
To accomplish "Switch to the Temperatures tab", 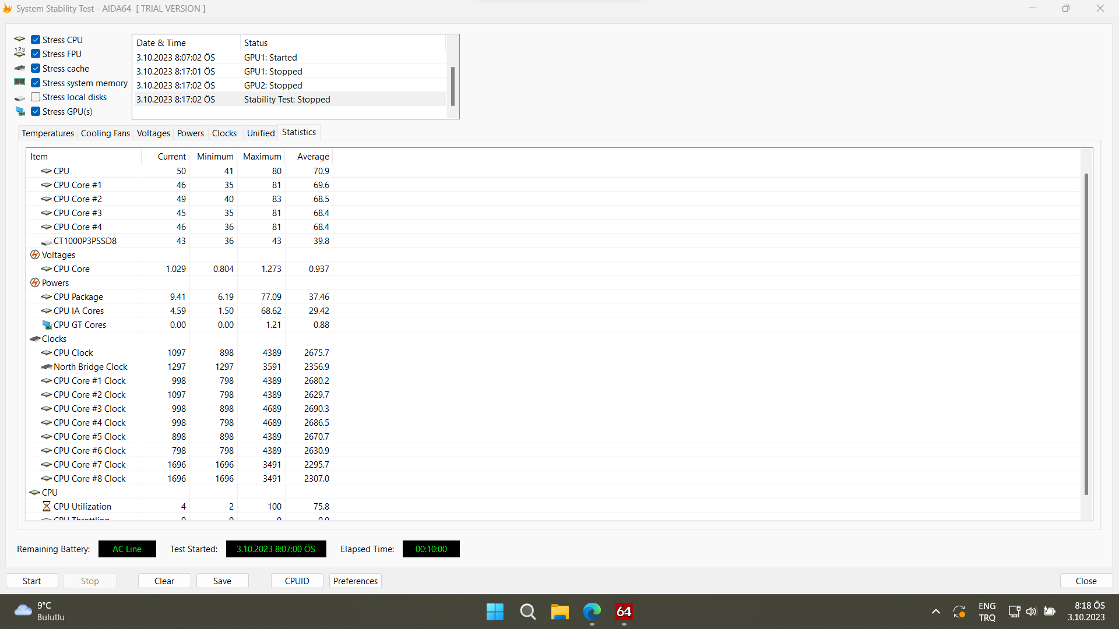I will (48, 133).
